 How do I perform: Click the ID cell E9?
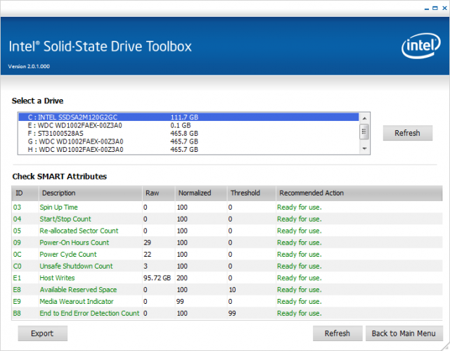coord(17,301)
